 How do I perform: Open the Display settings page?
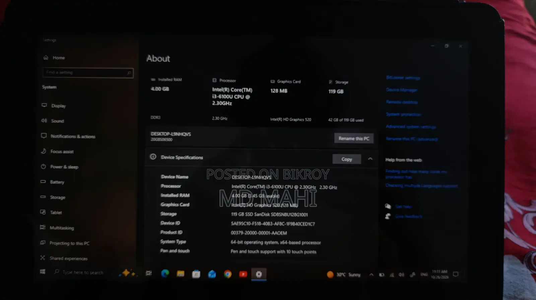point(58,106)
